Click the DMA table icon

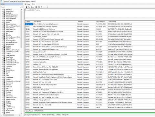(x=4, y=75)
